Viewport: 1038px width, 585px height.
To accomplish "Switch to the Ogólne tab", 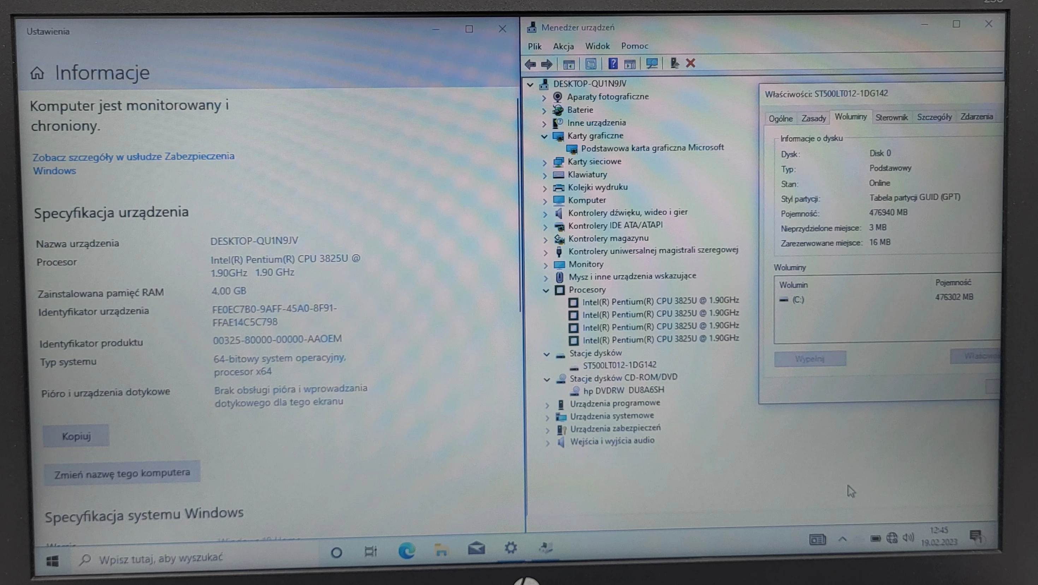I will (x=781, y=118).
